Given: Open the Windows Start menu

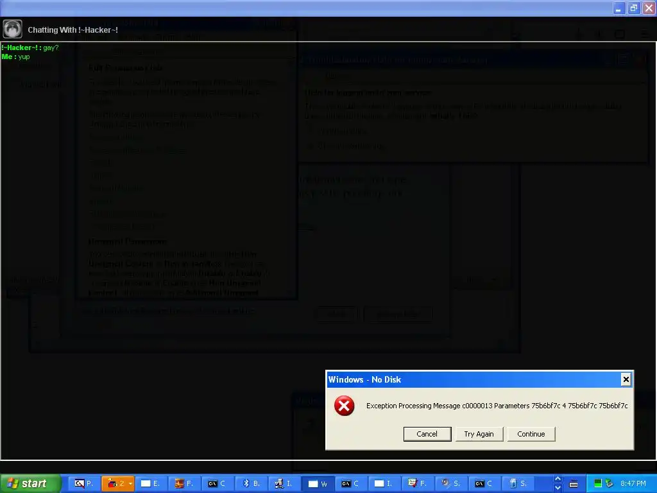Looking at the screenshot, I should pos(30,483).
